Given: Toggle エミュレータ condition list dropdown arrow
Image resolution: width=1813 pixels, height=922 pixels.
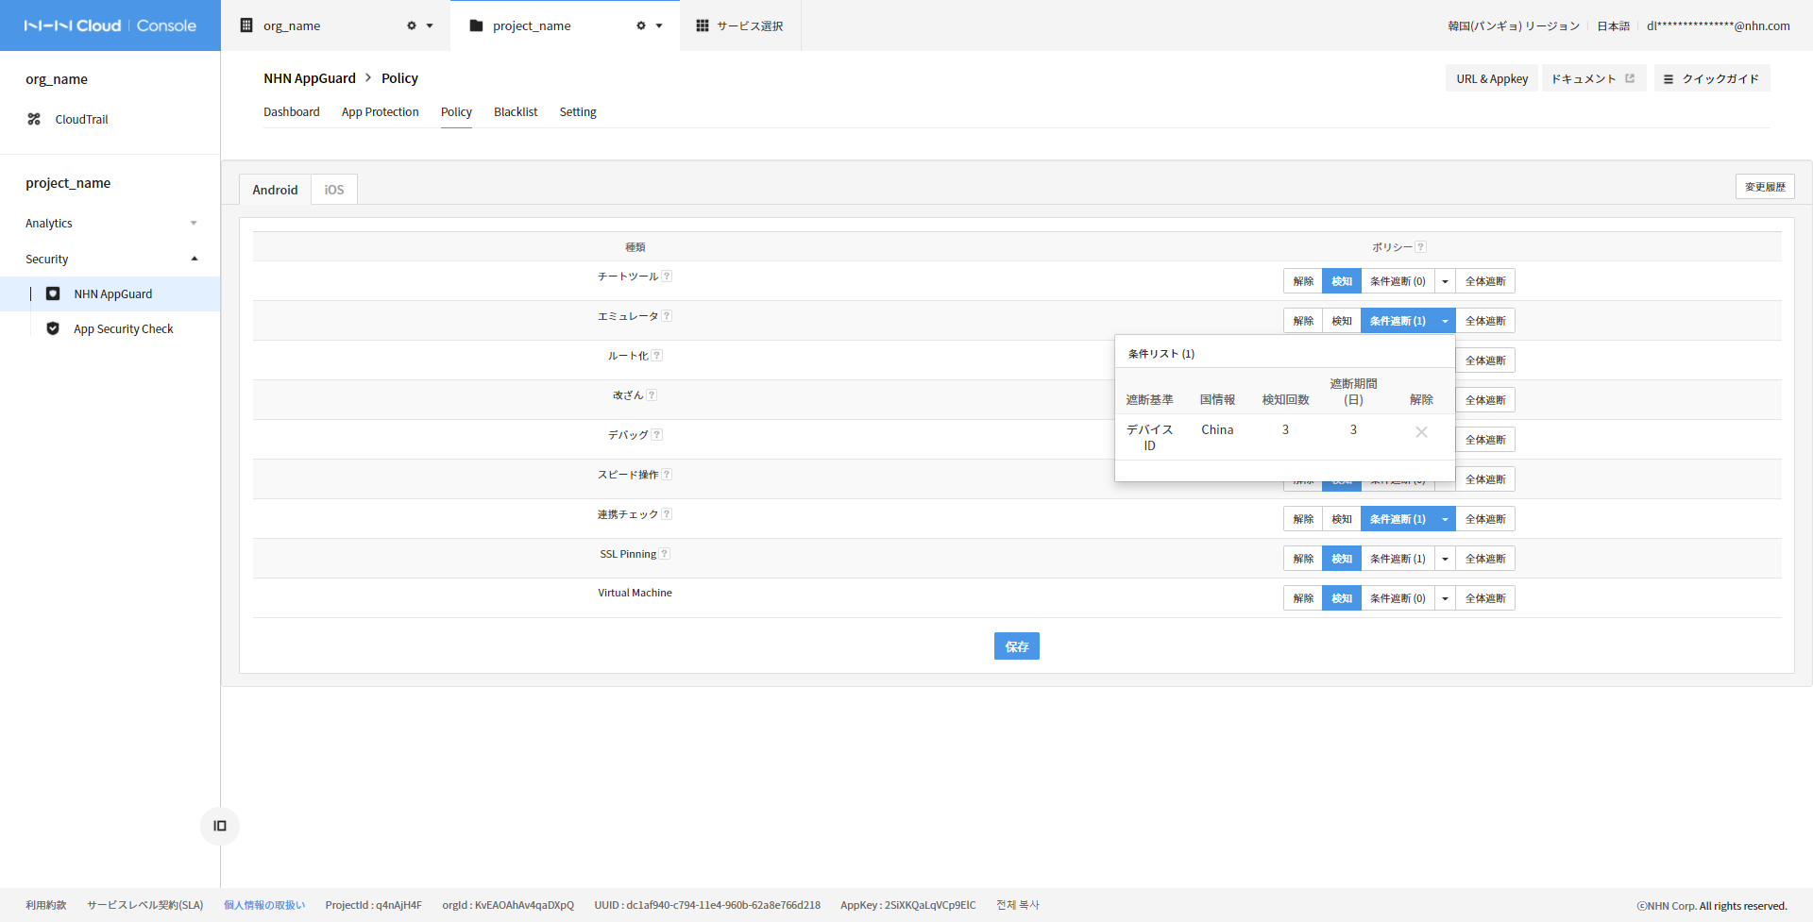Looking at the screenshot, I should coord(1445,321).
